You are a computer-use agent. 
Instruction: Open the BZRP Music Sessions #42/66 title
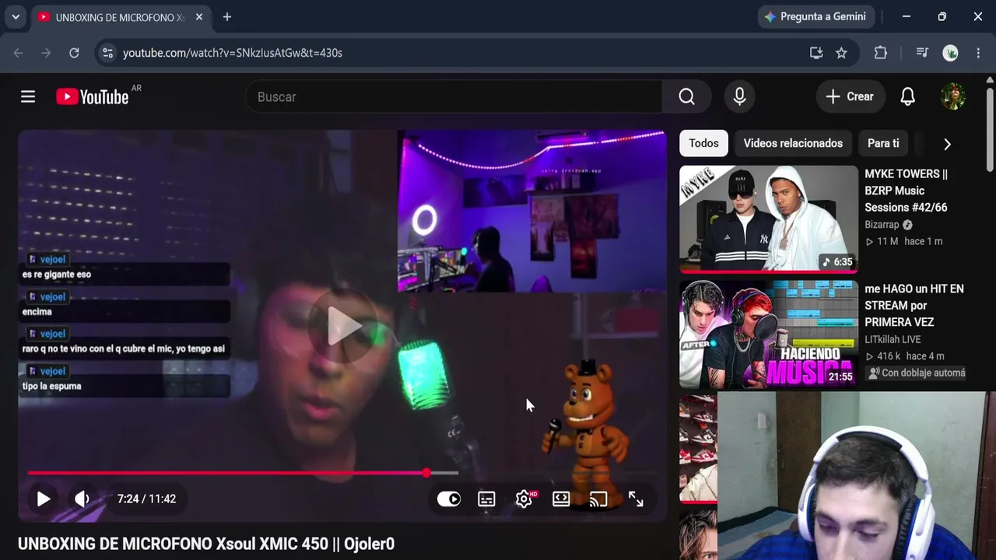[x=906, y=191]
